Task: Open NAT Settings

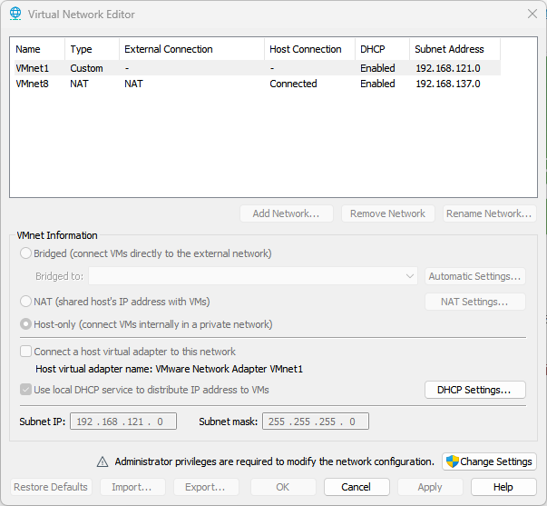Action: click(475, 302)
